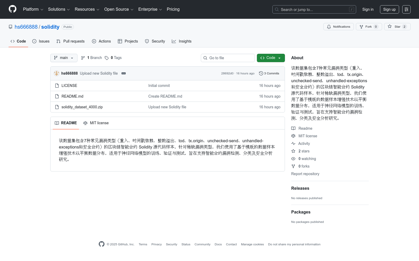The height and width of the screenshot is (261, 419).
Task: Expand the Resources menu
Action: 87,9
